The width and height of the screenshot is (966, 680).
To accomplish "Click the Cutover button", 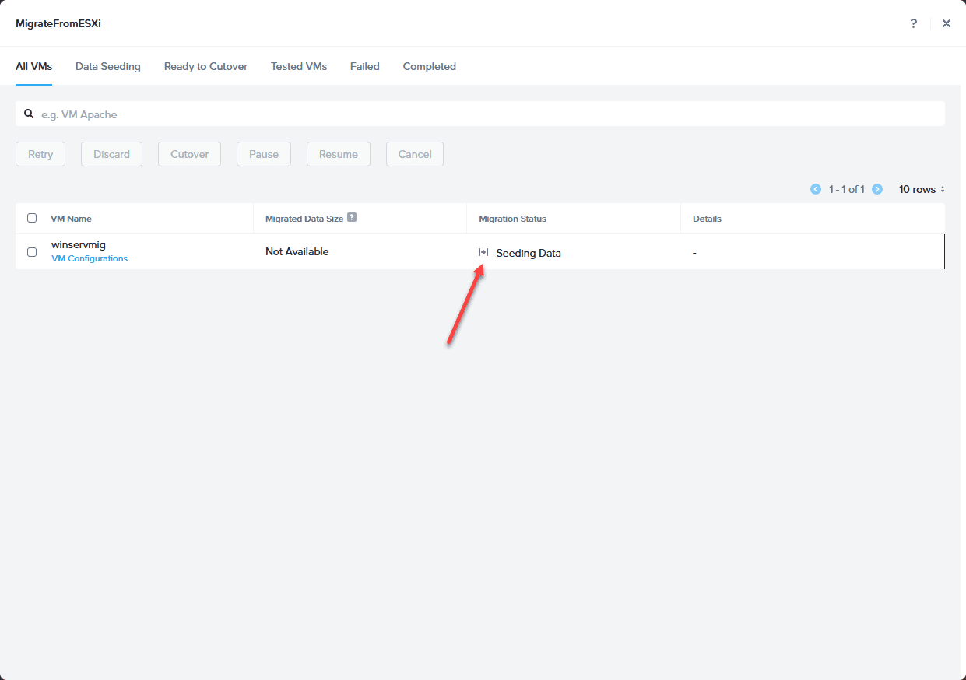I will point(190,154).
